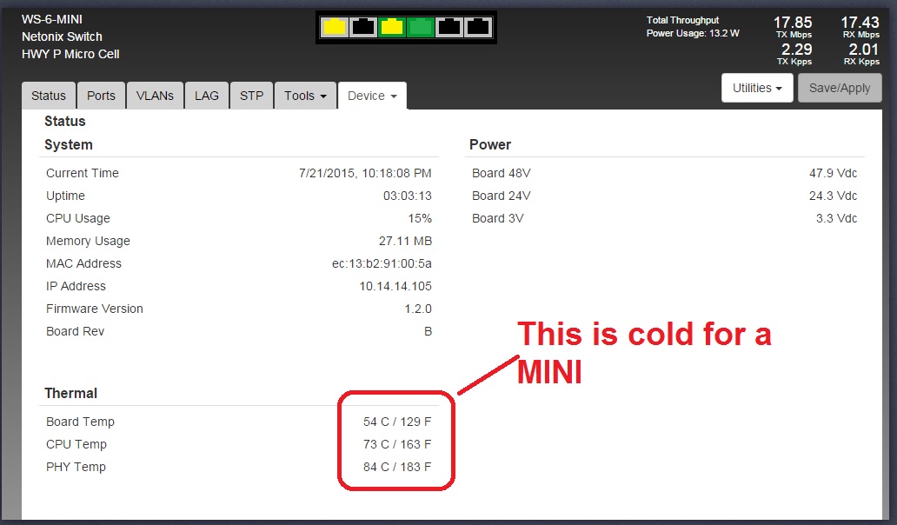
Task: Switch to the Status tab
Action: tap(49, 96)
